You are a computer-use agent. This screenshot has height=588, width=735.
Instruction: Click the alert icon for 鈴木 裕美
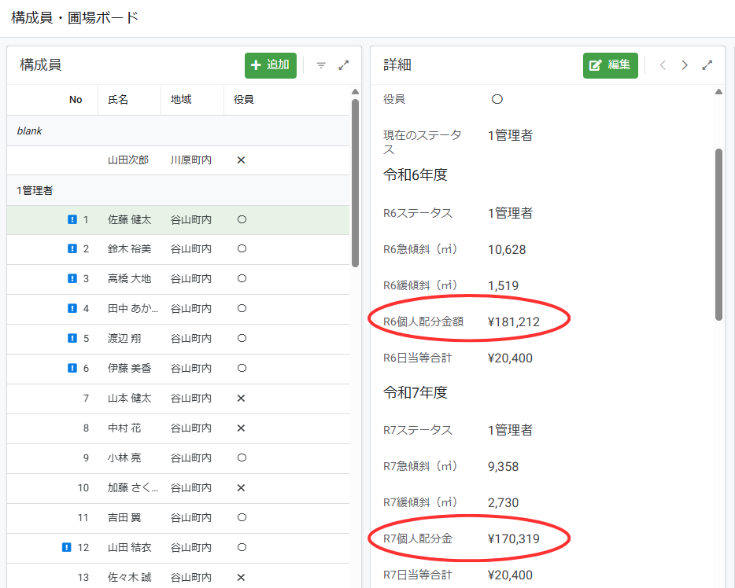pyautogui.click(x=72, y=248)
